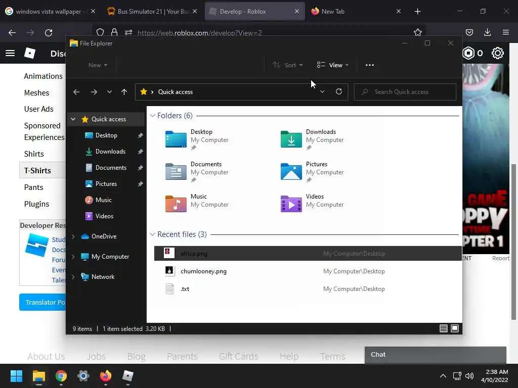Image resolution: width=518 pixels, height=388 pixels.
Task: Click the Quick access address bar path
Action: (176, 92)
